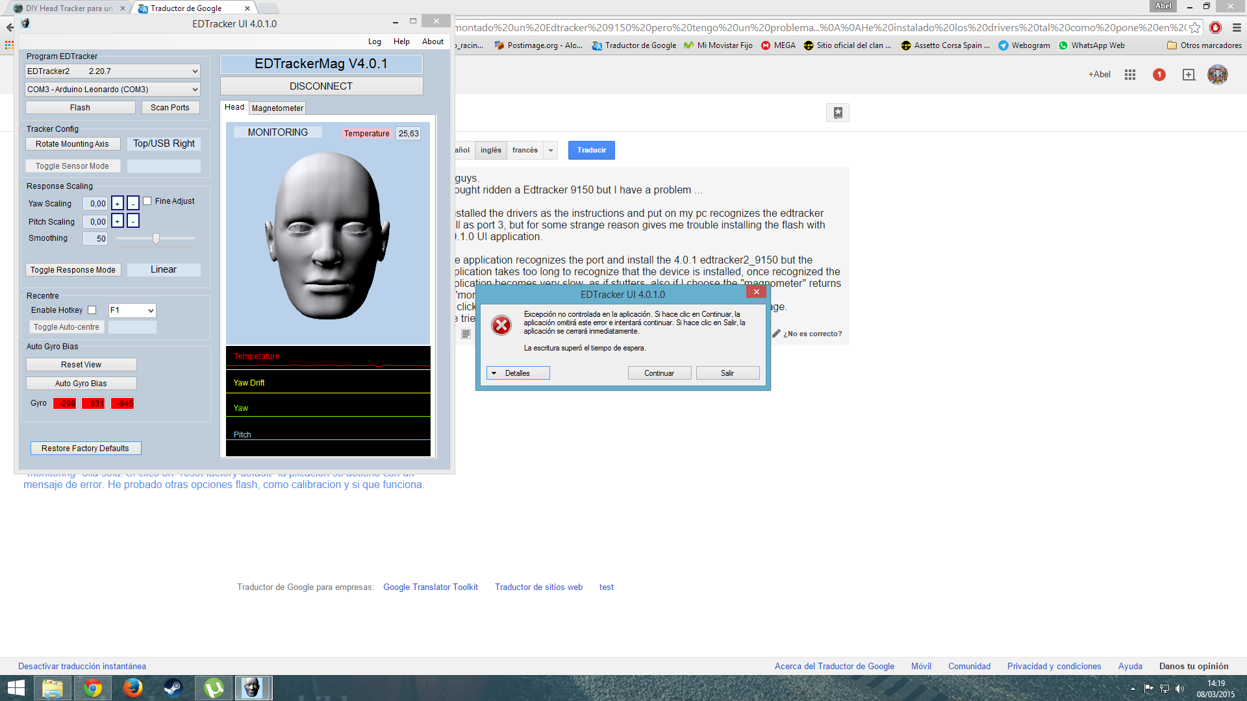Viewport: 1247px width, 701px height.
Task: Click the Chrome menu hamburger icon
Action: 1237,28
